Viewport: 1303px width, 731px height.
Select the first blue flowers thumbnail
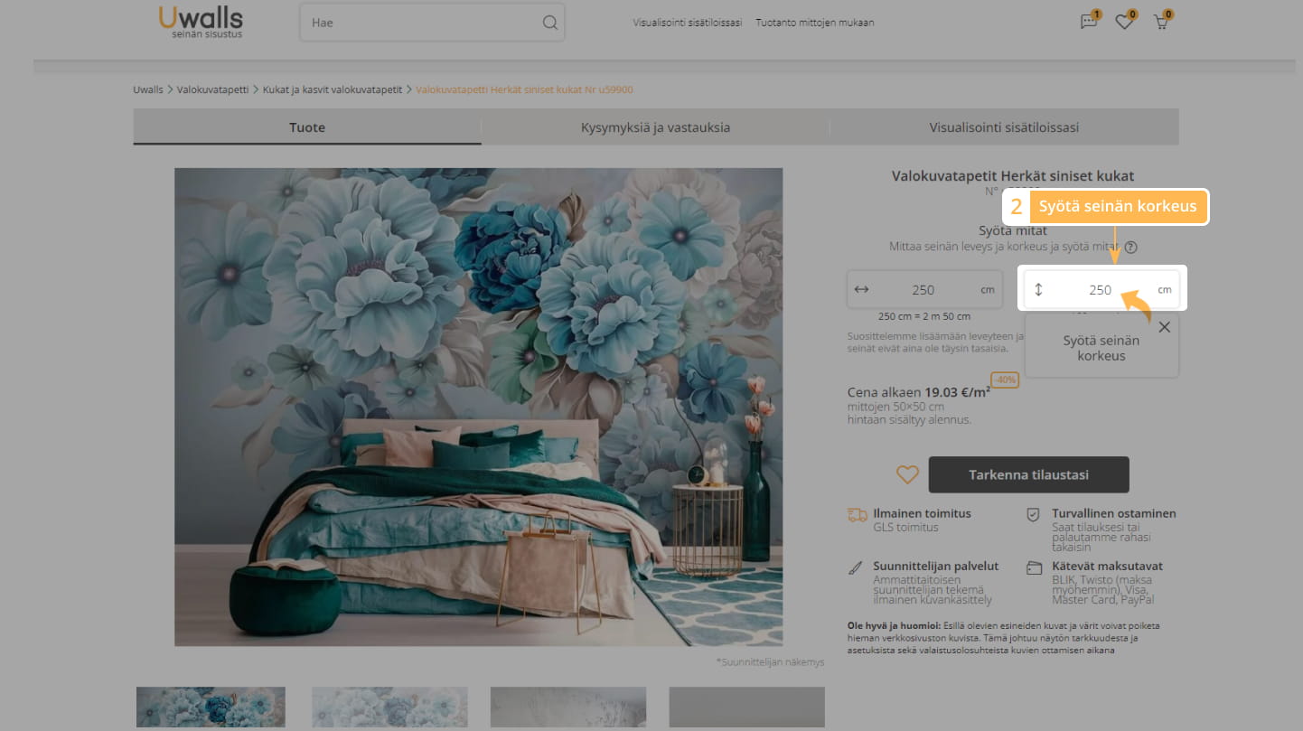211,707
